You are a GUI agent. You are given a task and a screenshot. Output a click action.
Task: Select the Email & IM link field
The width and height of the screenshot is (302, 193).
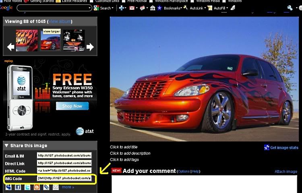64,155
